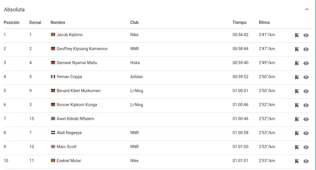Viewport: 316px width, 170px height.
Task: Click bookmark icon for Samwel Nyamai Mailu
Action: click(297, 63)
